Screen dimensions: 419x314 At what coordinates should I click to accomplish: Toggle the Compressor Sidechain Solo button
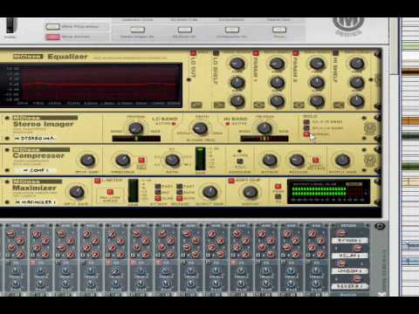pyautogui.click(x=239, y=161)
